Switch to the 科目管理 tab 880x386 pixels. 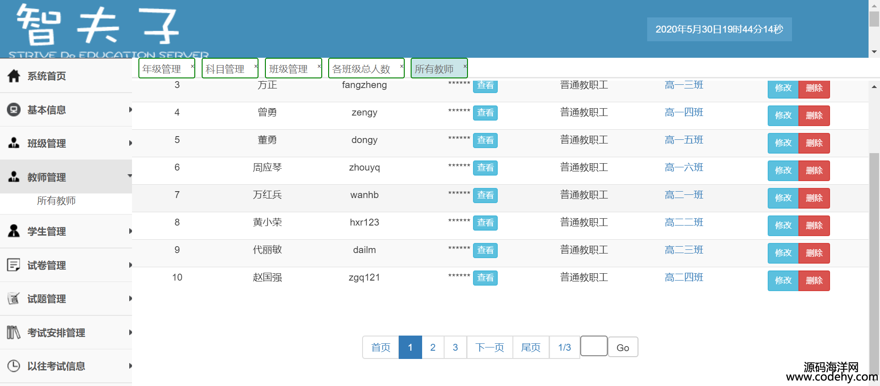click(x=225, y=69)
